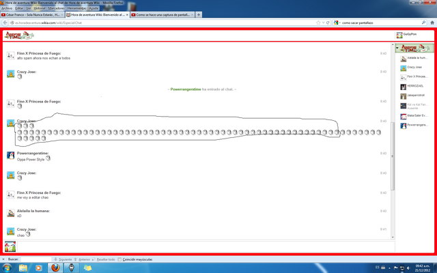This screenshot has height=273, width=437.
Task: Open Windows Explorer from the taskbar
Action: coord(23,268)
